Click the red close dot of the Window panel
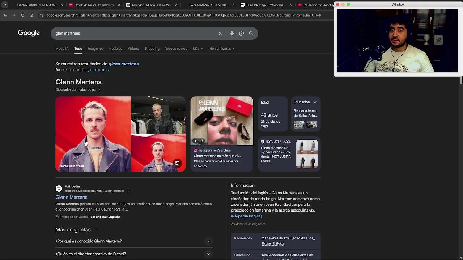463x260 pixels. tap(338, 4)
